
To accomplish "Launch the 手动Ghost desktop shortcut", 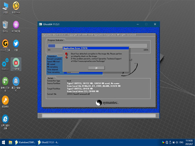I will [x=16, y=8].
